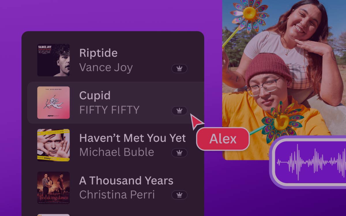Choose the Cupid track title
346x216 pixels.
tap(95, 96)
